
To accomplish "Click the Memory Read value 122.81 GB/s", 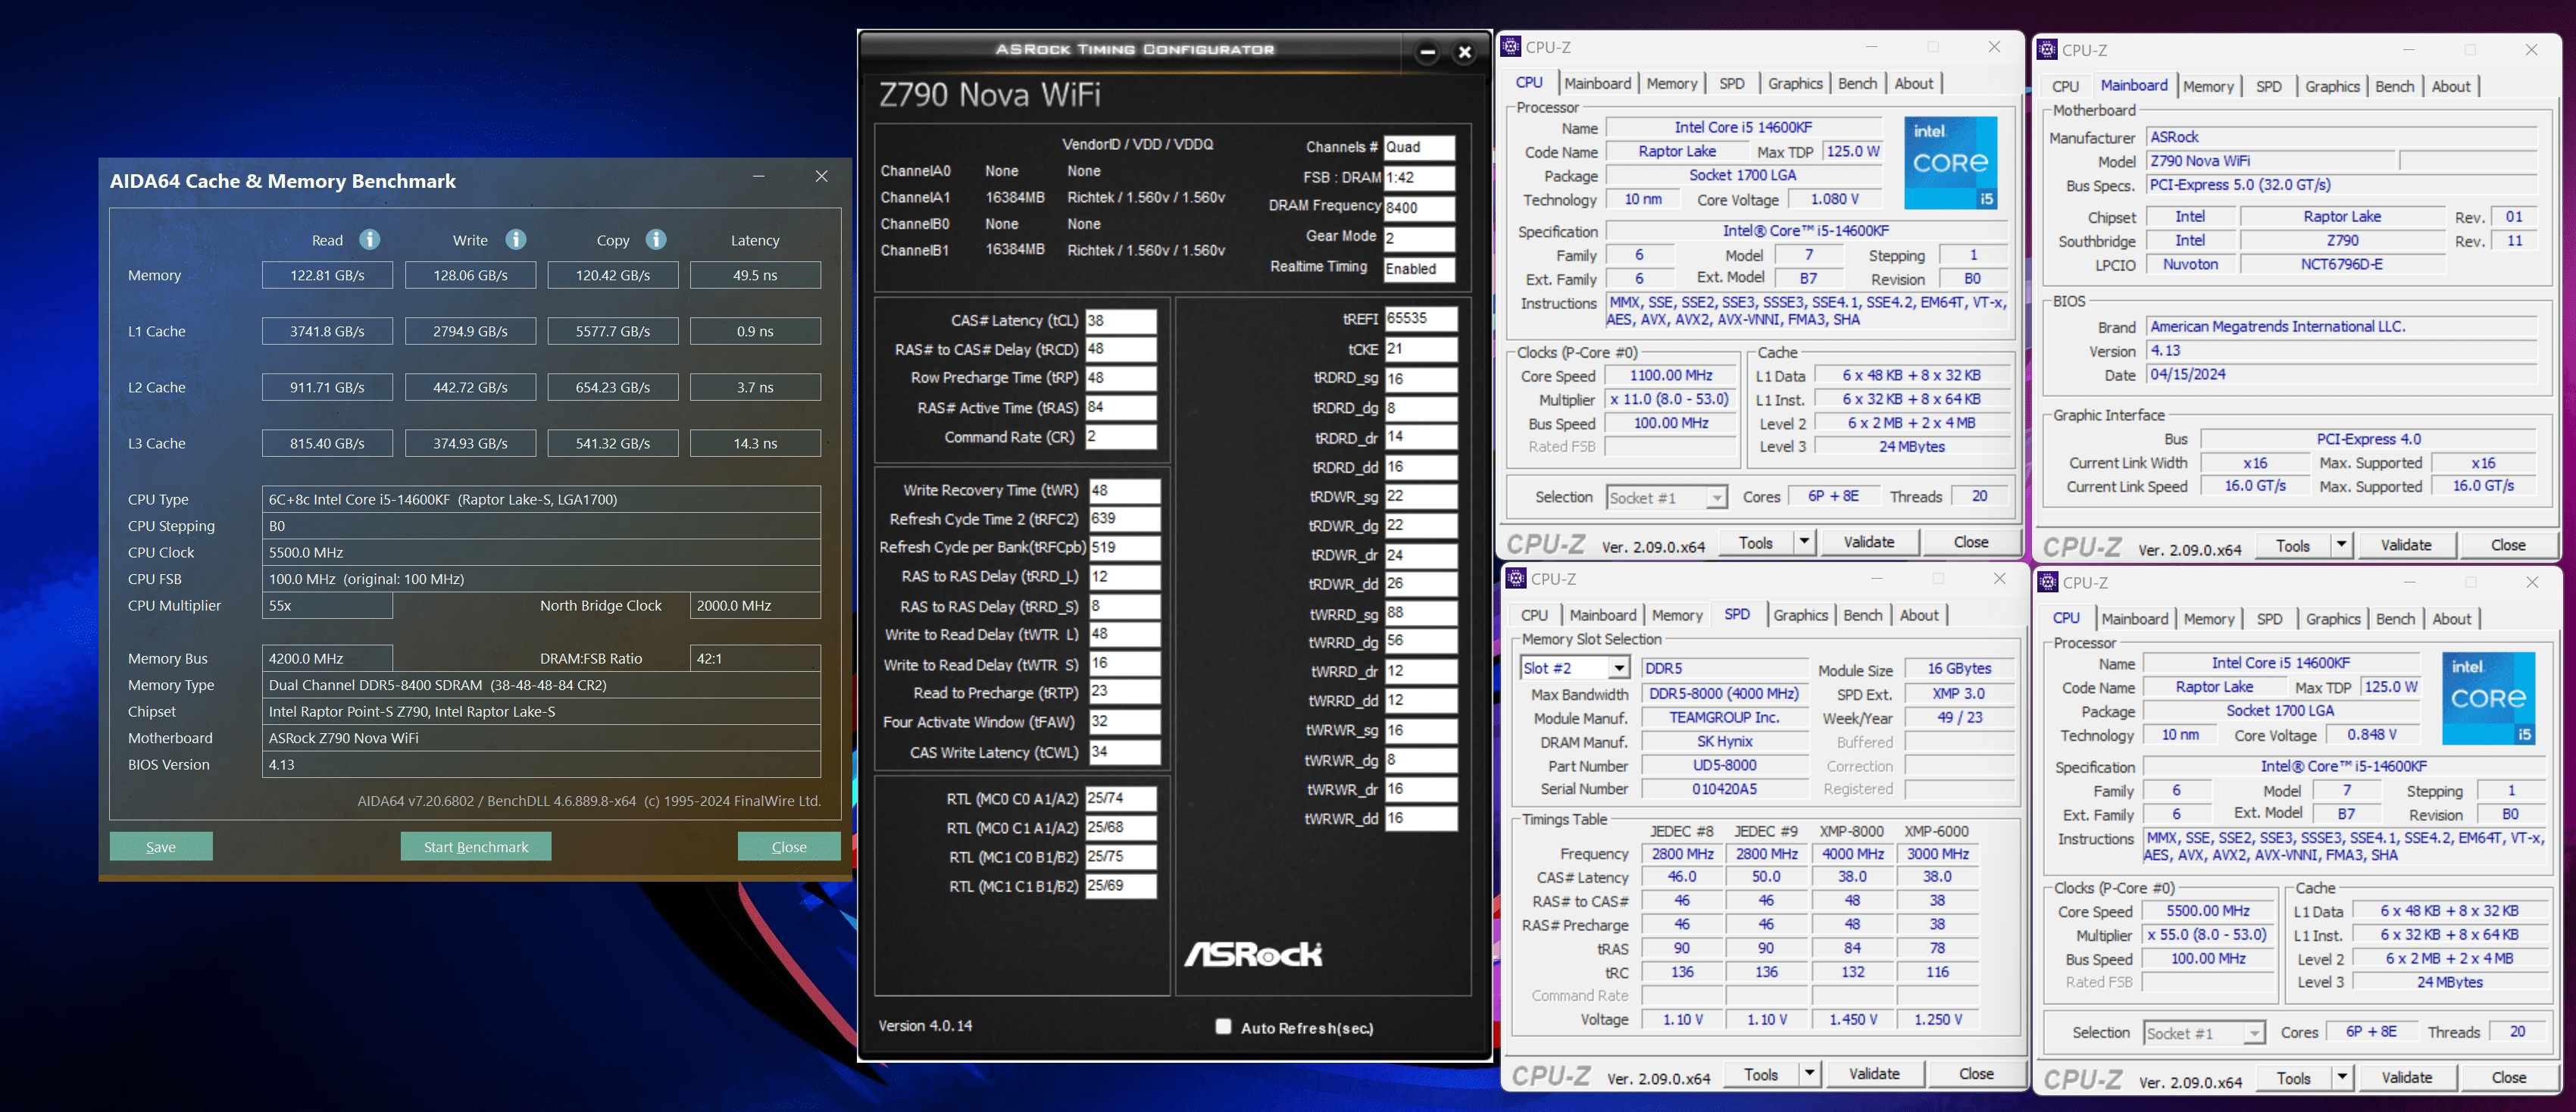I will click(327, 275).
